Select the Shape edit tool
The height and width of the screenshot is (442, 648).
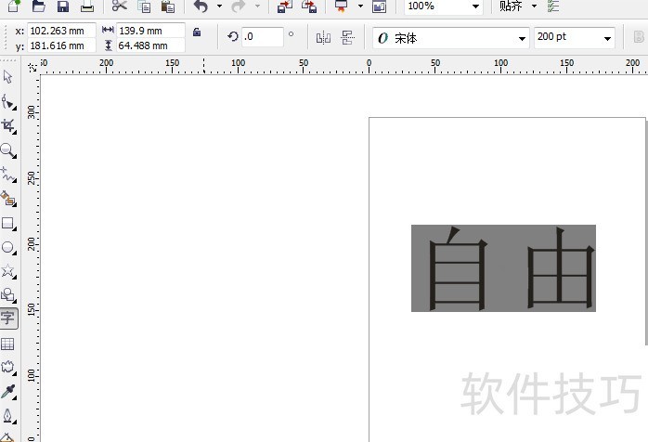[x=8, y=102]
